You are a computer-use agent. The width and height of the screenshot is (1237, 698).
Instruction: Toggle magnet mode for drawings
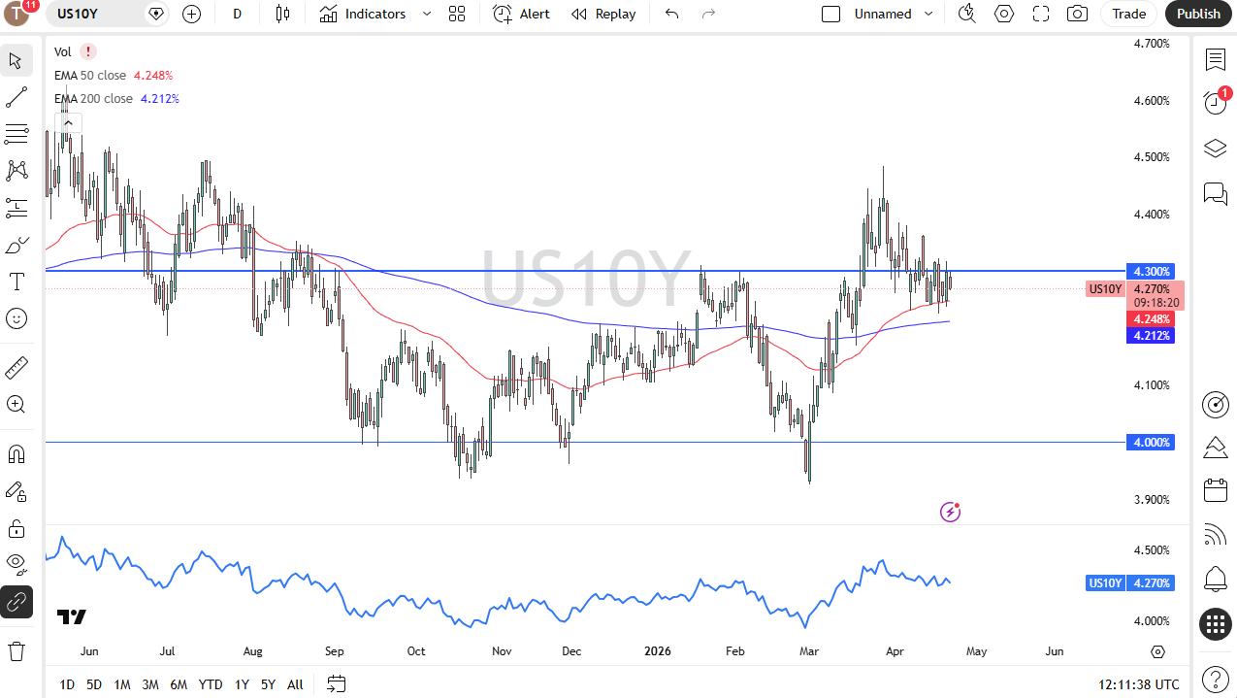coord(16,454)
